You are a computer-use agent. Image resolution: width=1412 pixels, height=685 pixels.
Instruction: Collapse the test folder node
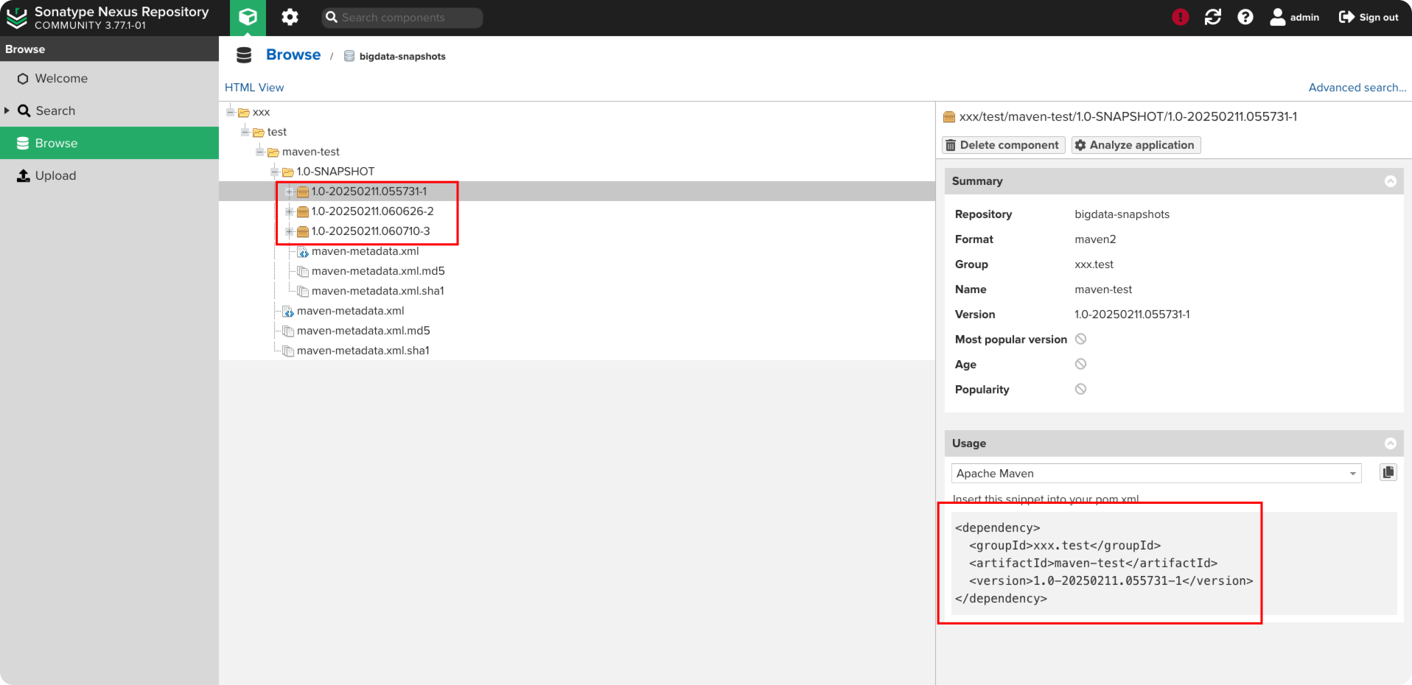point(245,132)
